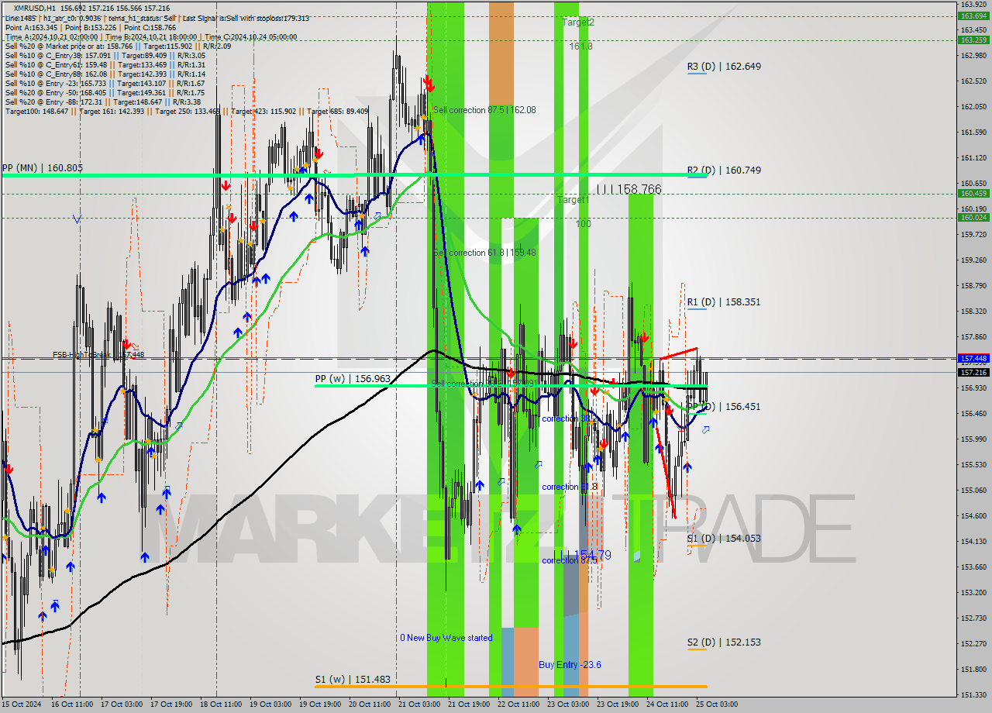The width and height of the screenshot is (992, 713).
Task: Click the green 163.694 price axis tag
Action: pyautogui.click(x=973, y=15)
